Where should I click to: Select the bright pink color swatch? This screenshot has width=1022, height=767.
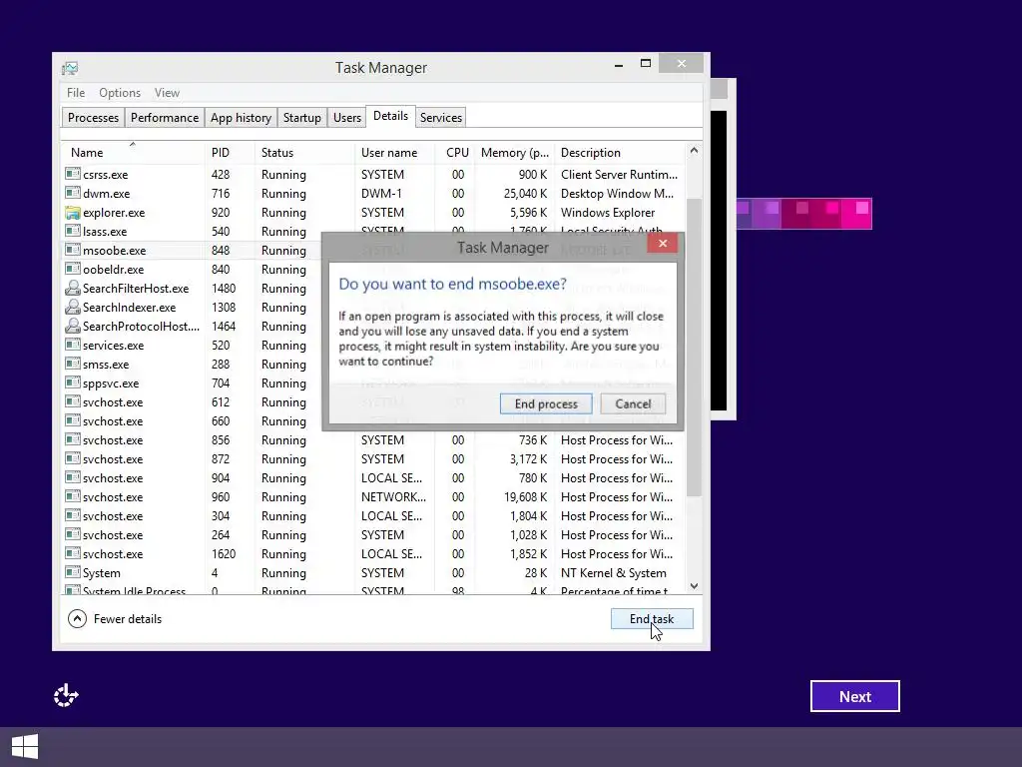tap(856, 214)
